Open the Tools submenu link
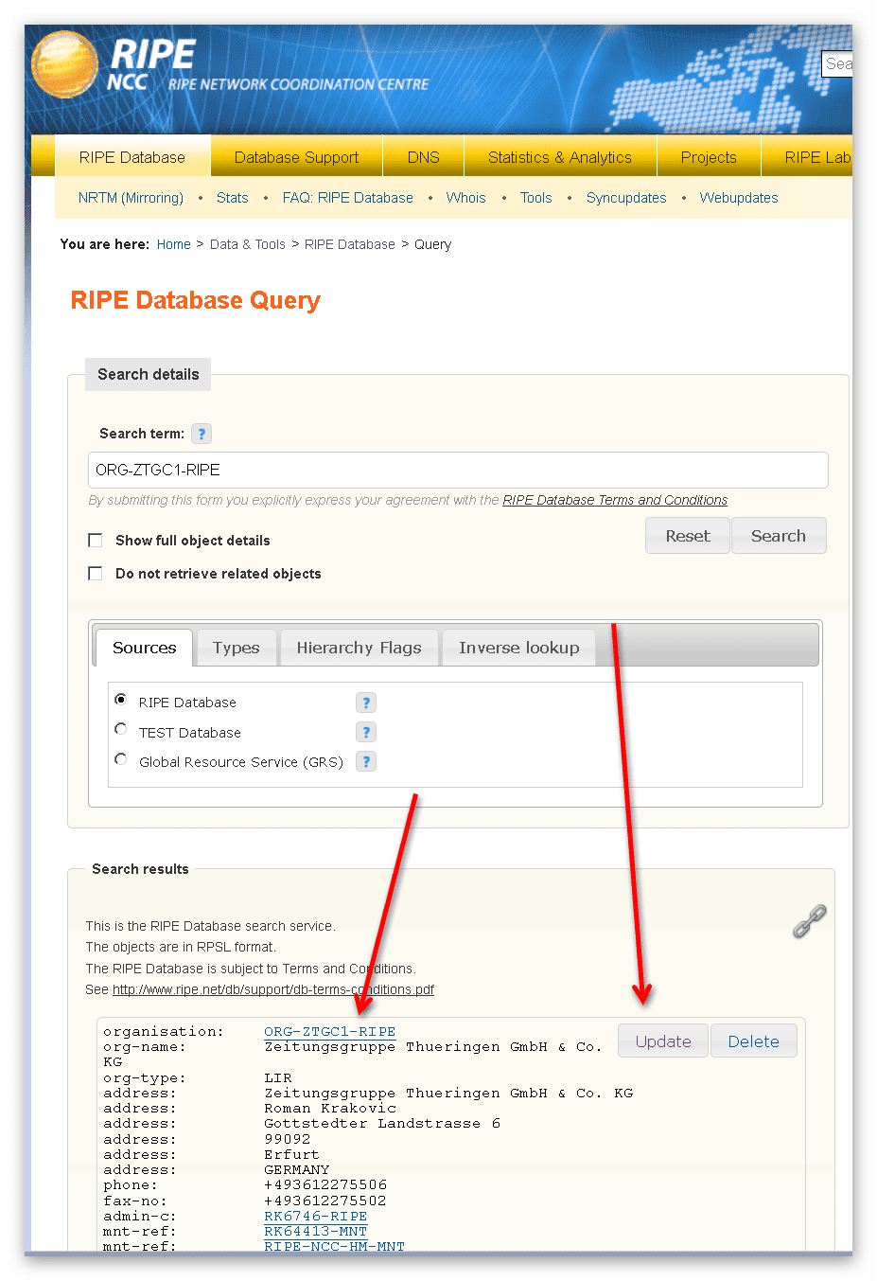This screenshot has width=877, height=1281. coord(536,198)
